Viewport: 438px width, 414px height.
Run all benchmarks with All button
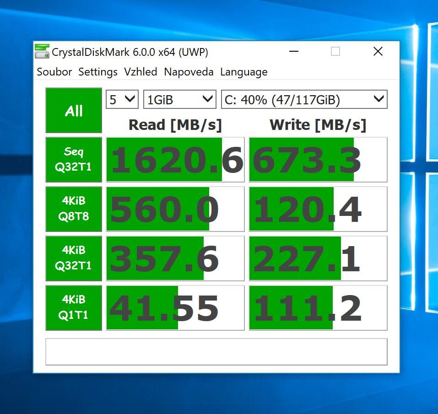tap(74, 111)
